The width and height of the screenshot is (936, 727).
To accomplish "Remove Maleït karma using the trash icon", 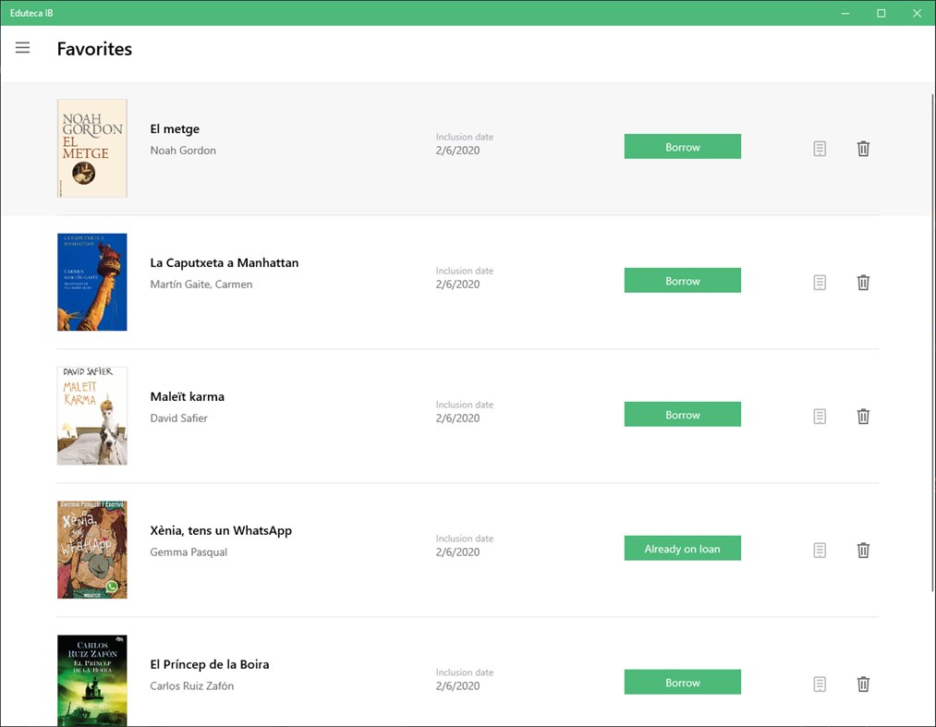I will 862,416.
